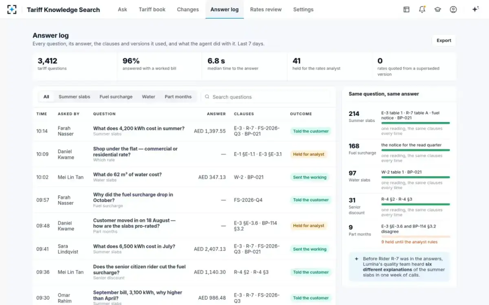Filter by Summer slabs chip

[x=74, y=97]
